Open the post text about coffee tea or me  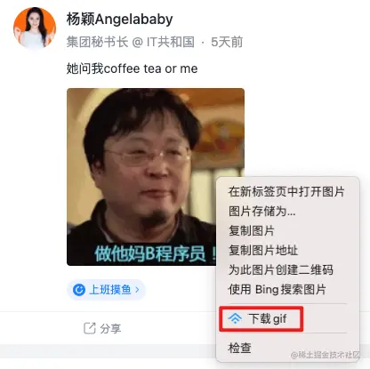point(132,68)
